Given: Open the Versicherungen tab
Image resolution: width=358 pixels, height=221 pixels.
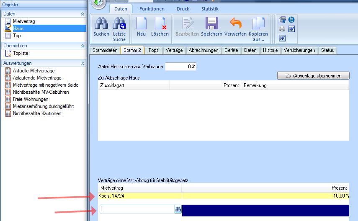Looking at the screenshot, I should pyautogui.click(x=299, y=50).
